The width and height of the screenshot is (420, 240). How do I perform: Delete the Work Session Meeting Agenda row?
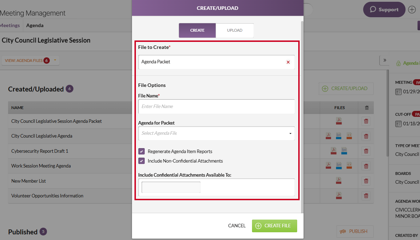click(366, 166)
